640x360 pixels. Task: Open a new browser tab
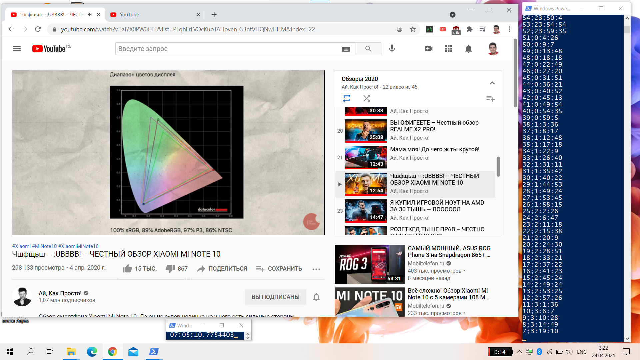[214, 15]
